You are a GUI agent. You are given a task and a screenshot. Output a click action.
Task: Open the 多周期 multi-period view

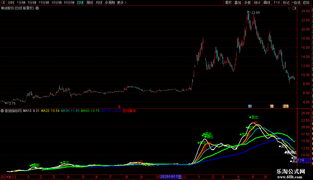pyautogui.click(x=110, y=2)
